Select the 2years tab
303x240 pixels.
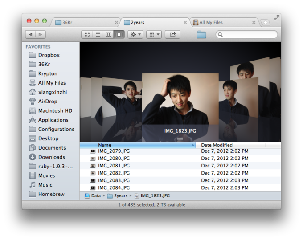(154, 22)
